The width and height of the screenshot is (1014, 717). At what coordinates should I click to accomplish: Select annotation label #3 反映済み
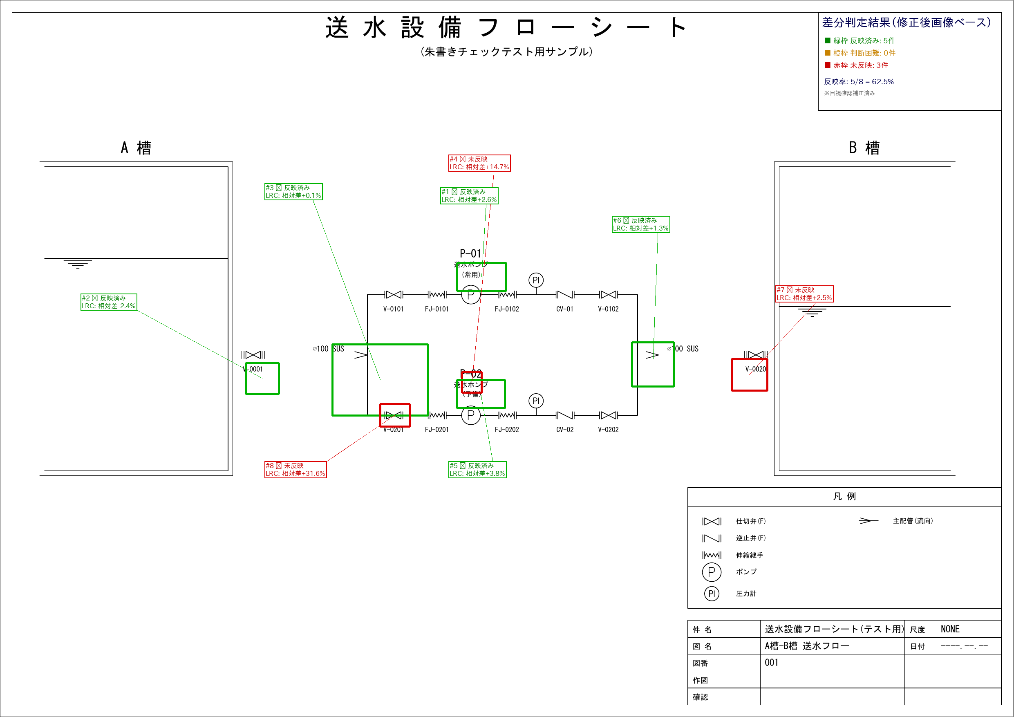(293, 192)
